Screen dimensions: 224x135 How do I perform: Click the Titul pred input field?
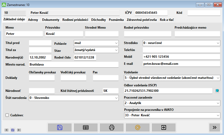(x=40, y=43)
